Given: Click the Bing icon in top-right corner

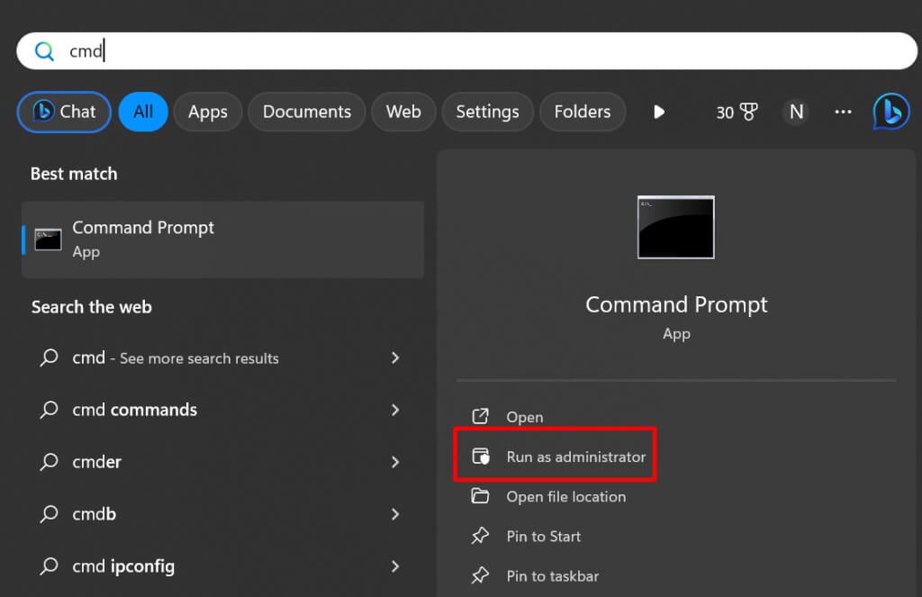Looking at the screenshot, I should 890,112.
